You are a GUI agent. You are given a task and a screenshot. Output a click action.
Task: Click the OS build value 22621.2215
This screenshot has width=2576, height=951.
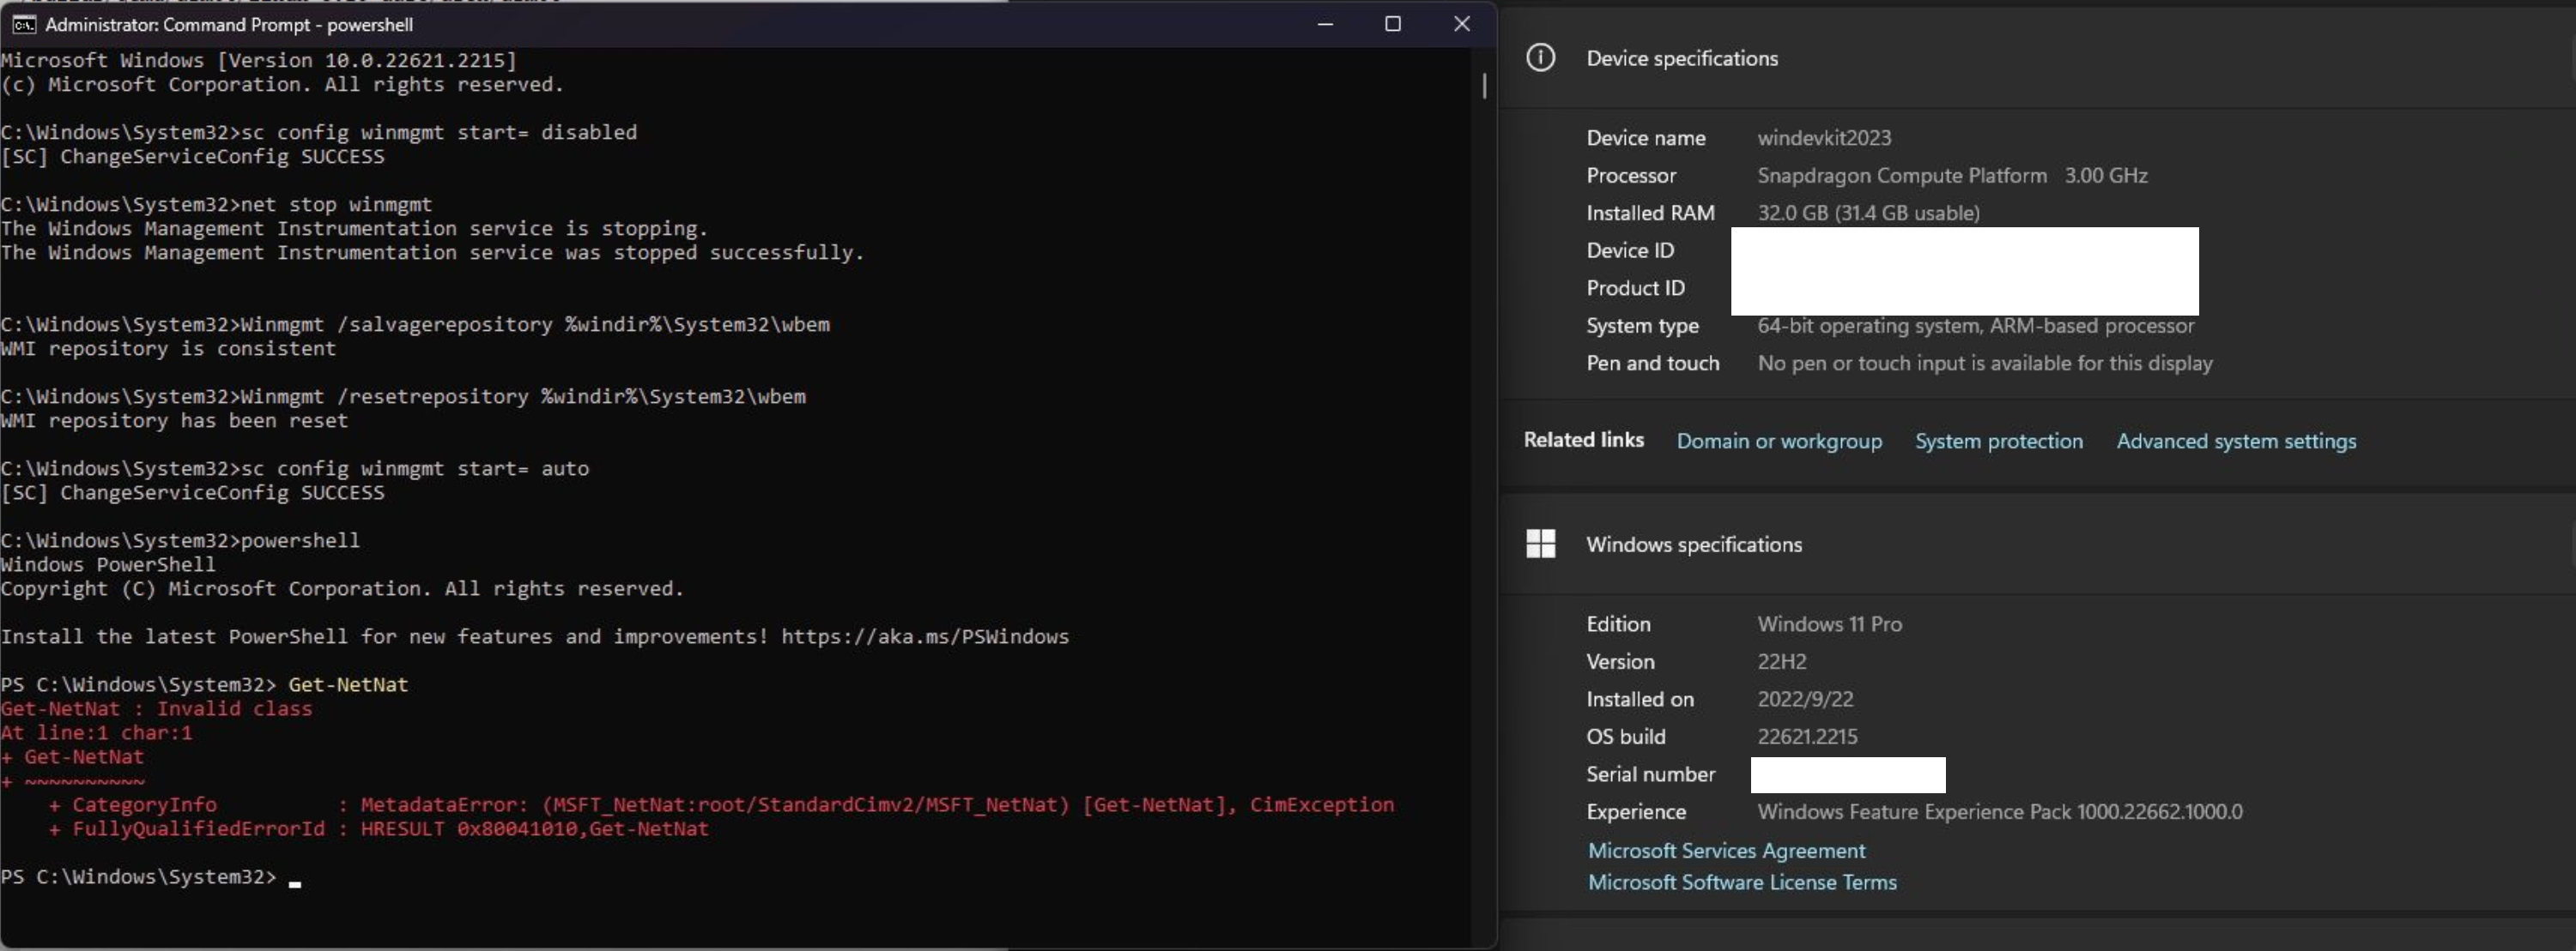pos(1807,737)
